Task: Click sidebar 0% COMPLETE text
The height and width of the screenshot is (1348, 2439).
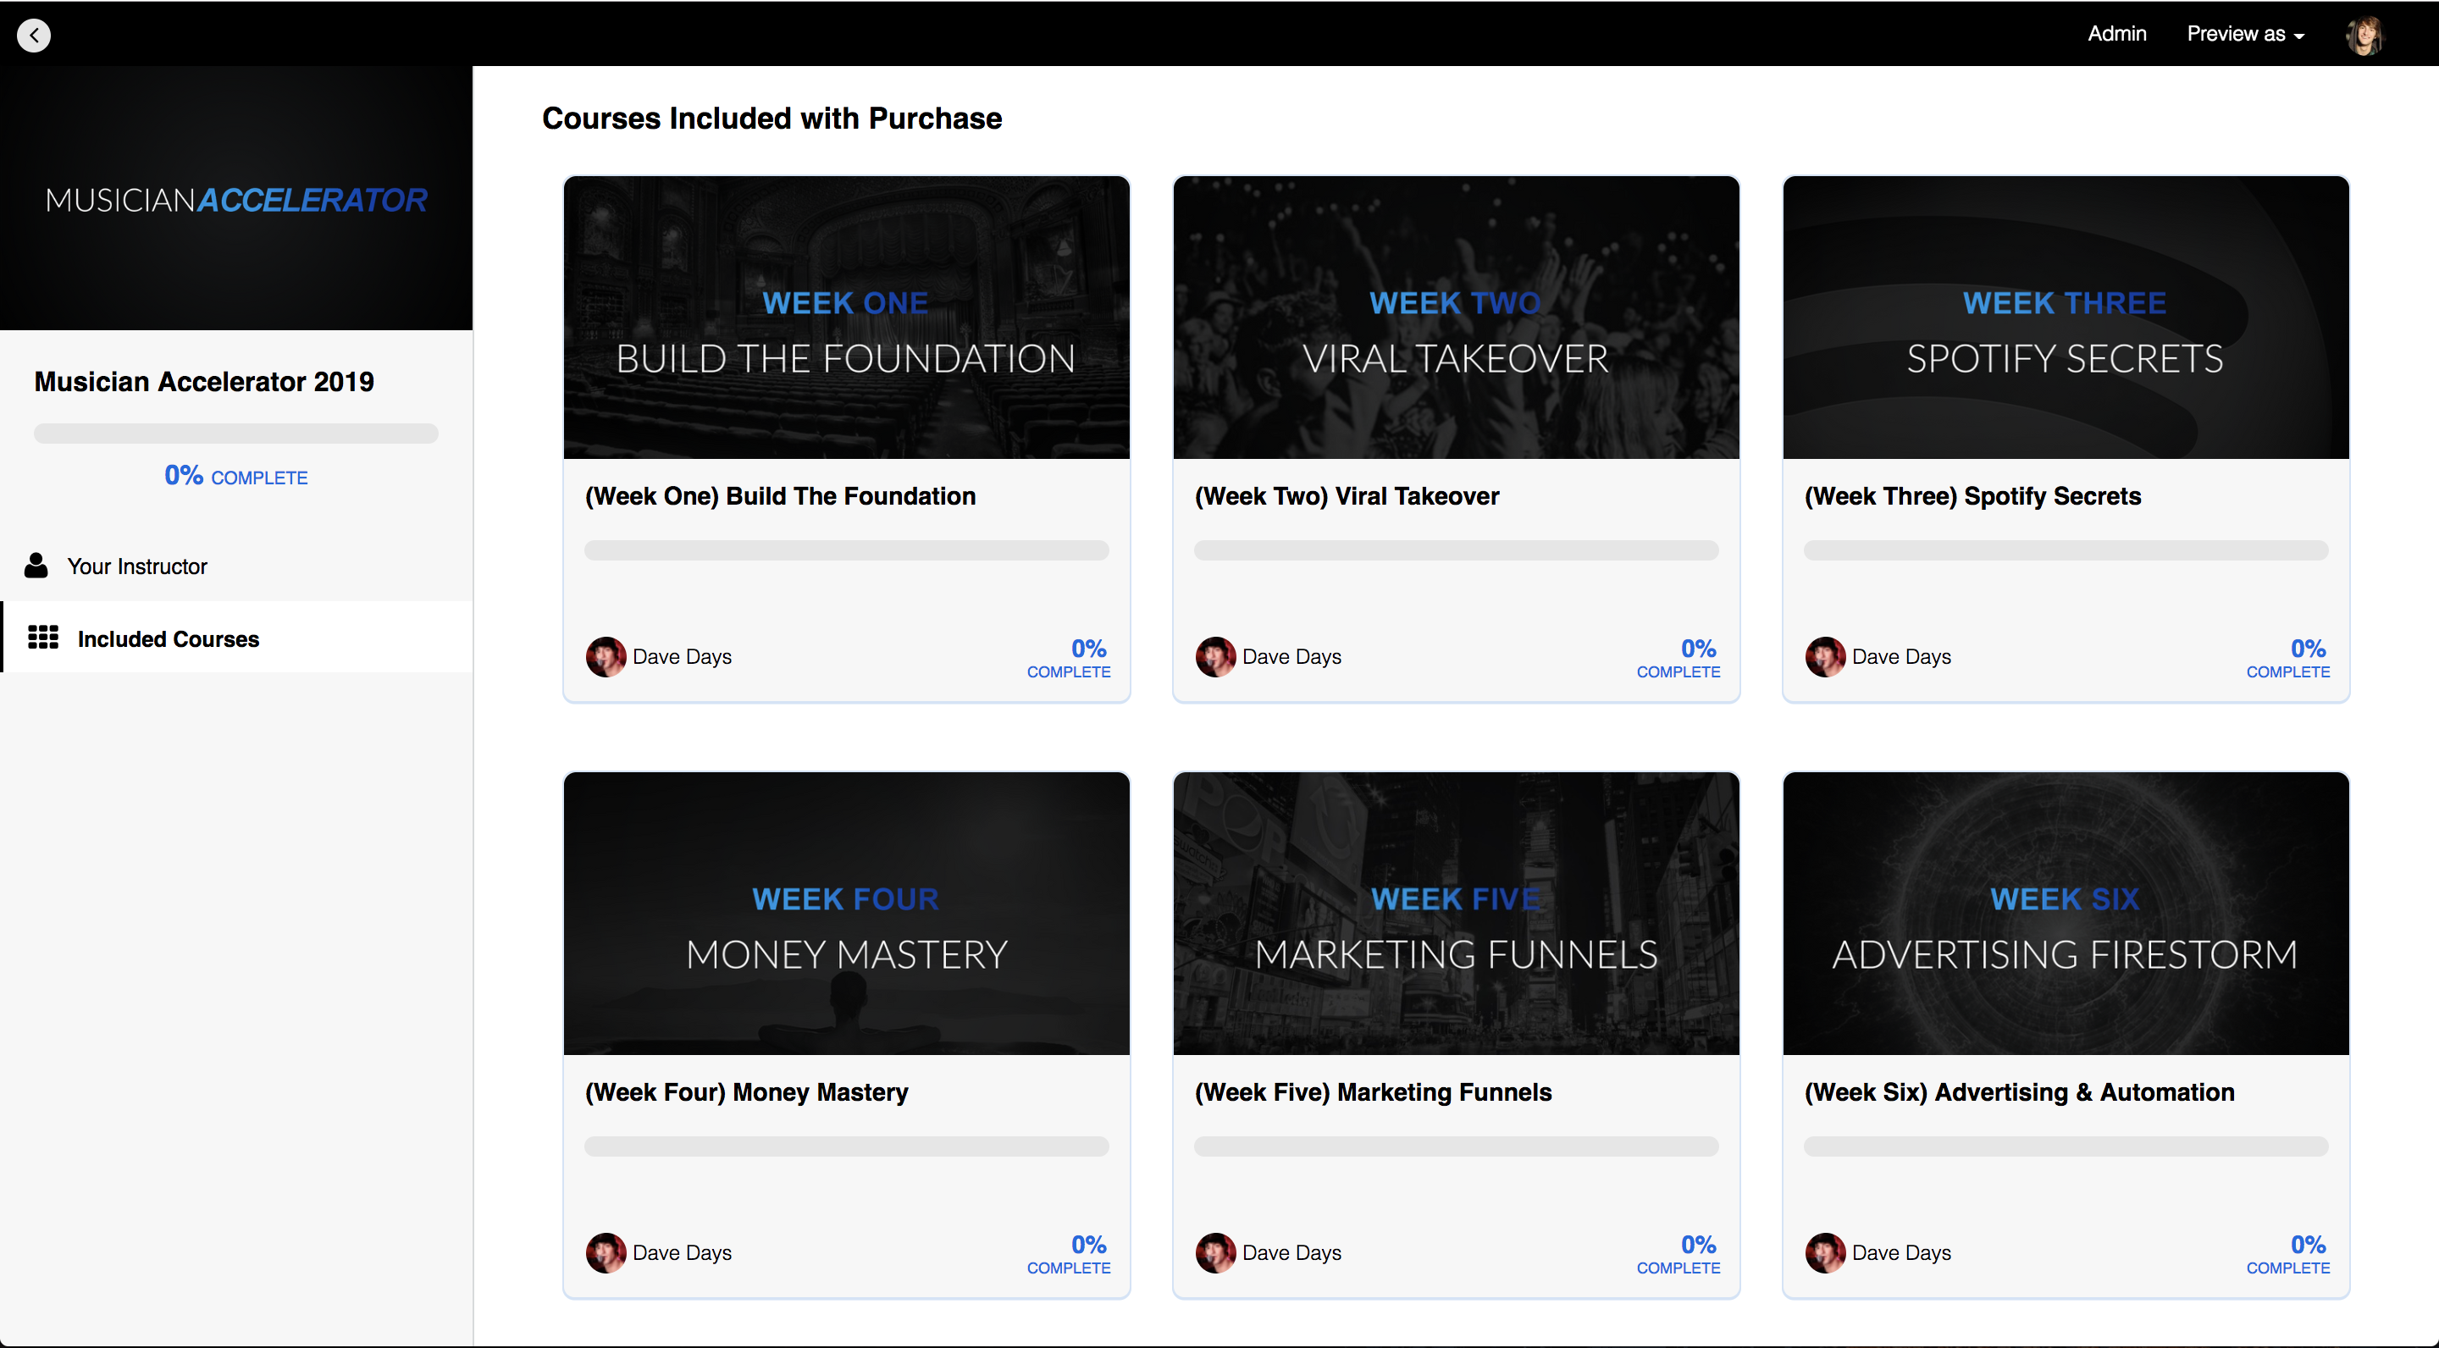Action: [235, 475]
